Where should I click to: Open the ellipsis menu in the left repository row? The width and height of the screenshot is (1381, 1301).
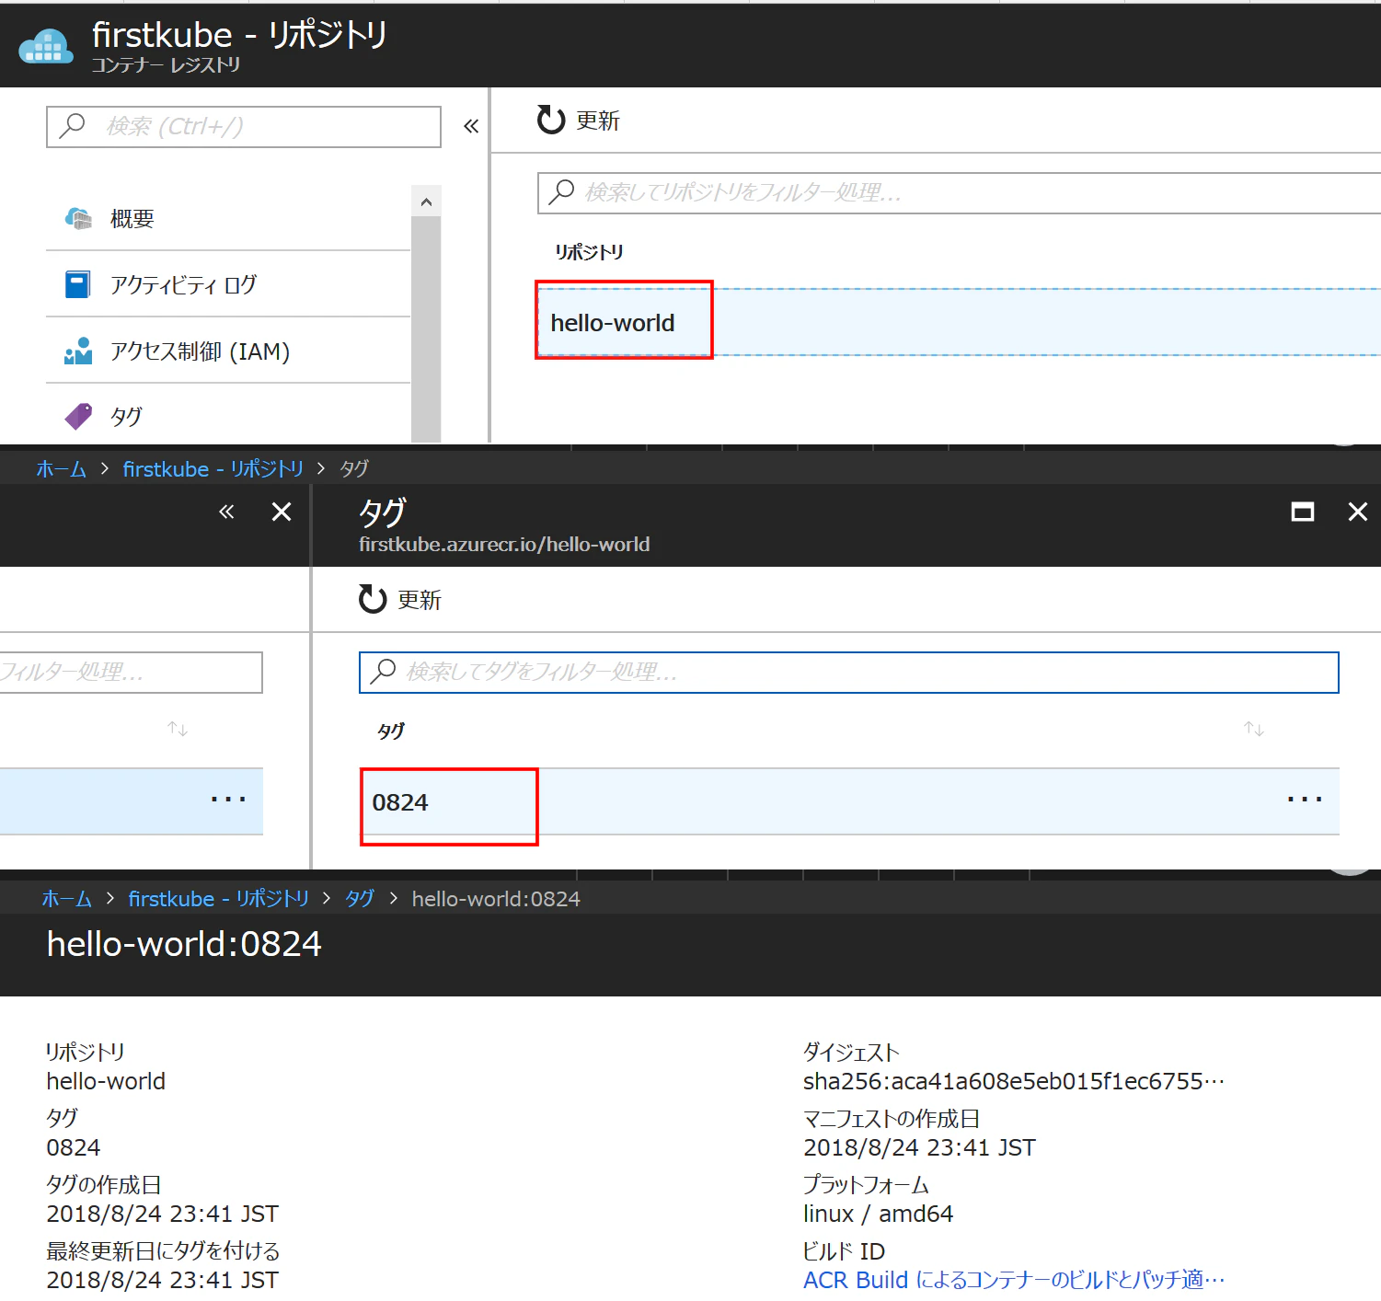(x=228, y=800)
